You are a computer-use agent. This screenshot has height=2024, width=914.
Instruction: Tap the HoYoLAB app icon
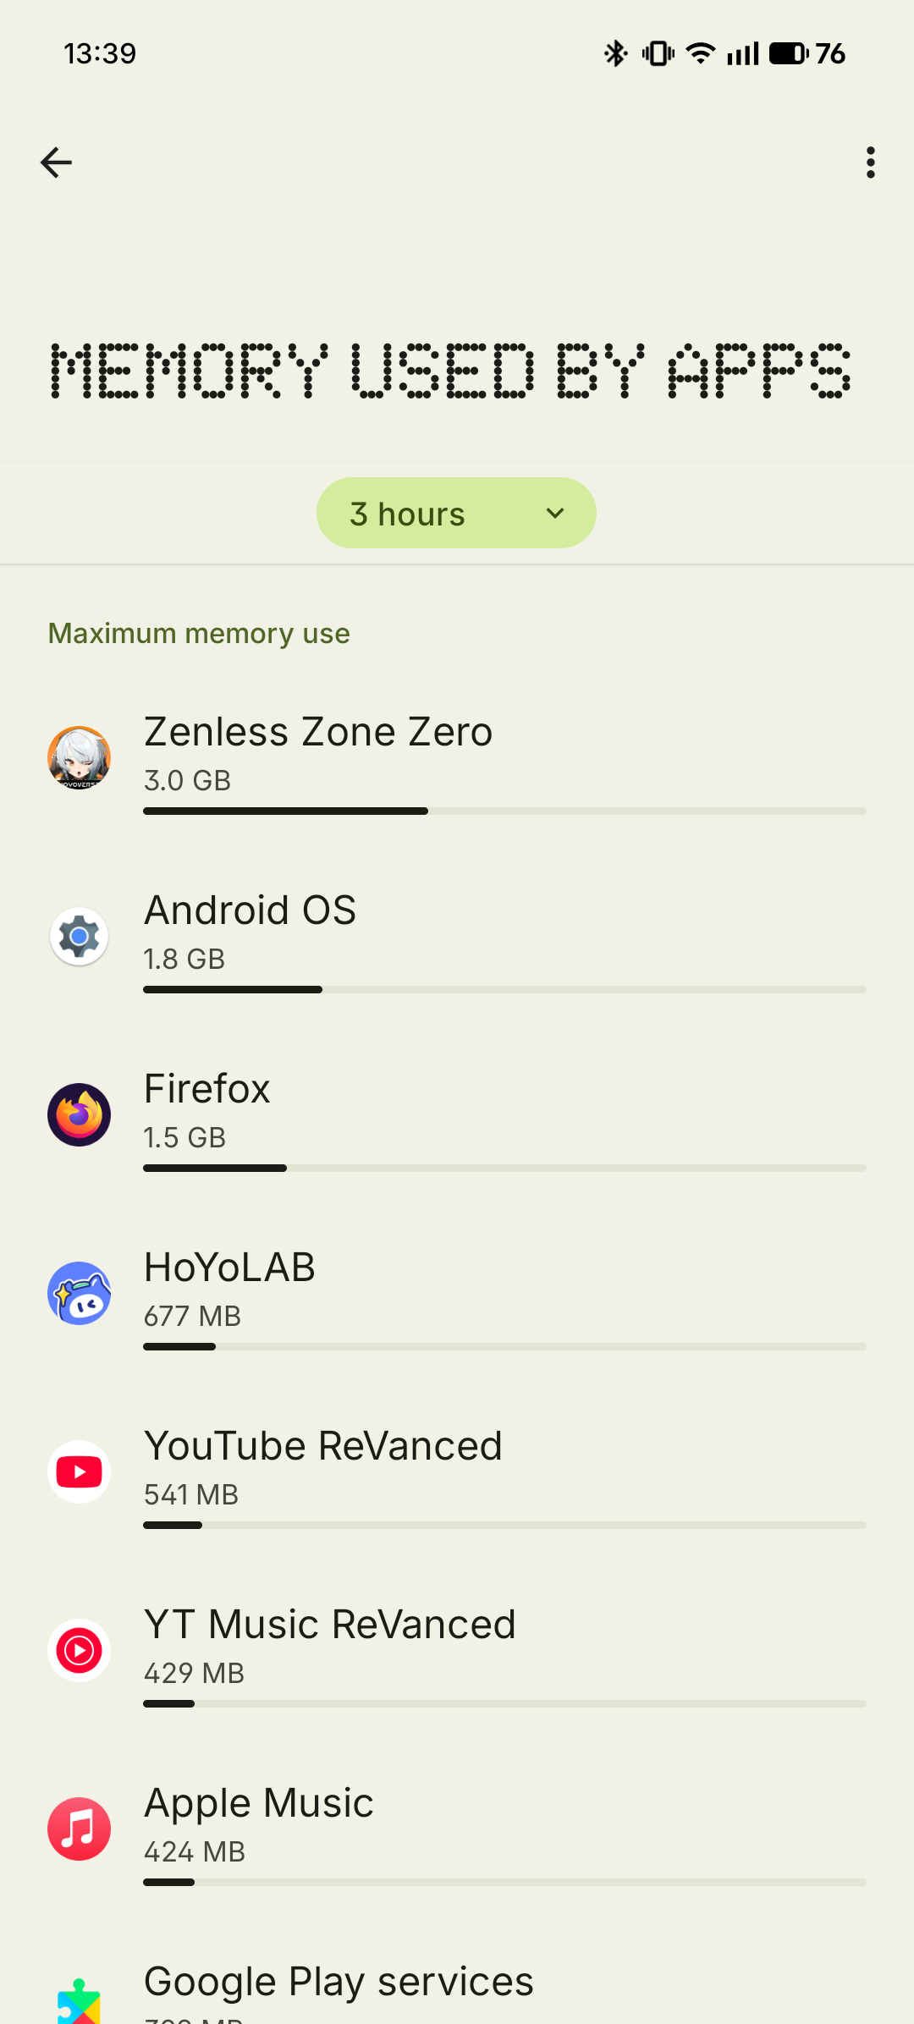coord(79,1293)
